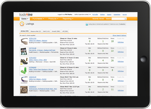Screen dimensions: 151x109
Task: Click "Closes in 9 hours 8 mins" text
Action: point(69,48)
